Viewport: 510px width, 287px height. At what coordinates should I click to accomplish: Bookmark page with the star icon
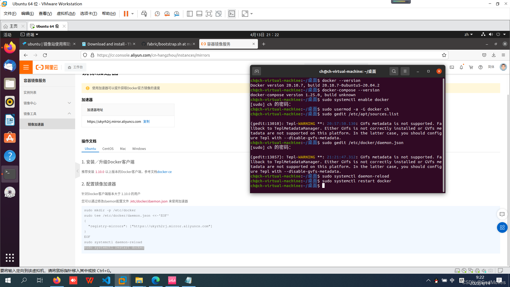tap(444, 55)
